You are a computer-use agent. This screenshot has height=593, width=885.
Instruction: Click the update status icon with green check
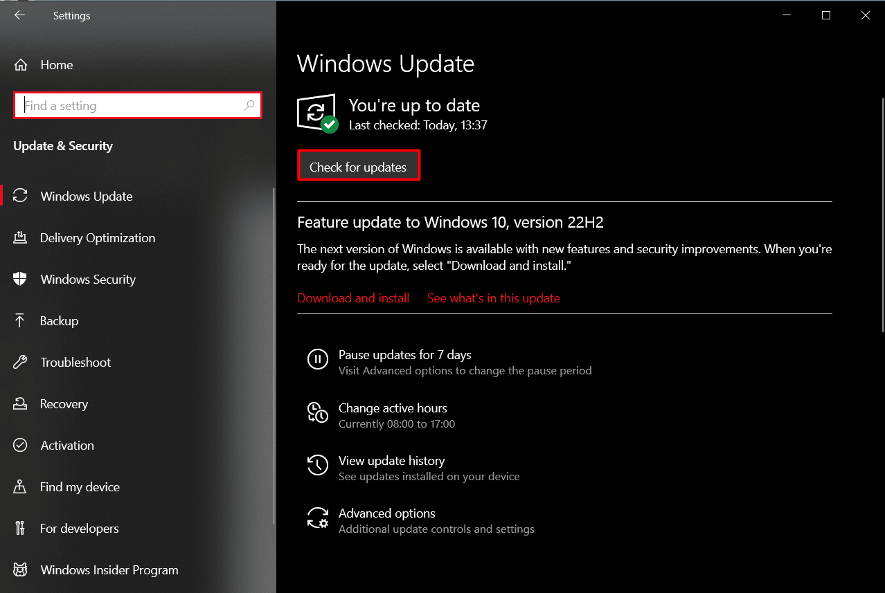317,113
